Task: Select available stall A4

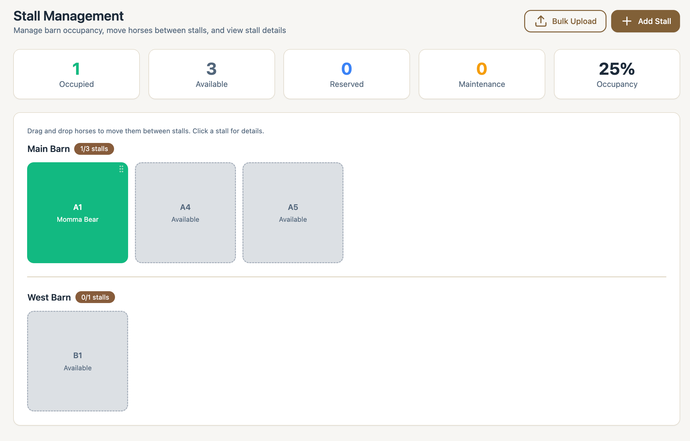Action: coord(185,213)
